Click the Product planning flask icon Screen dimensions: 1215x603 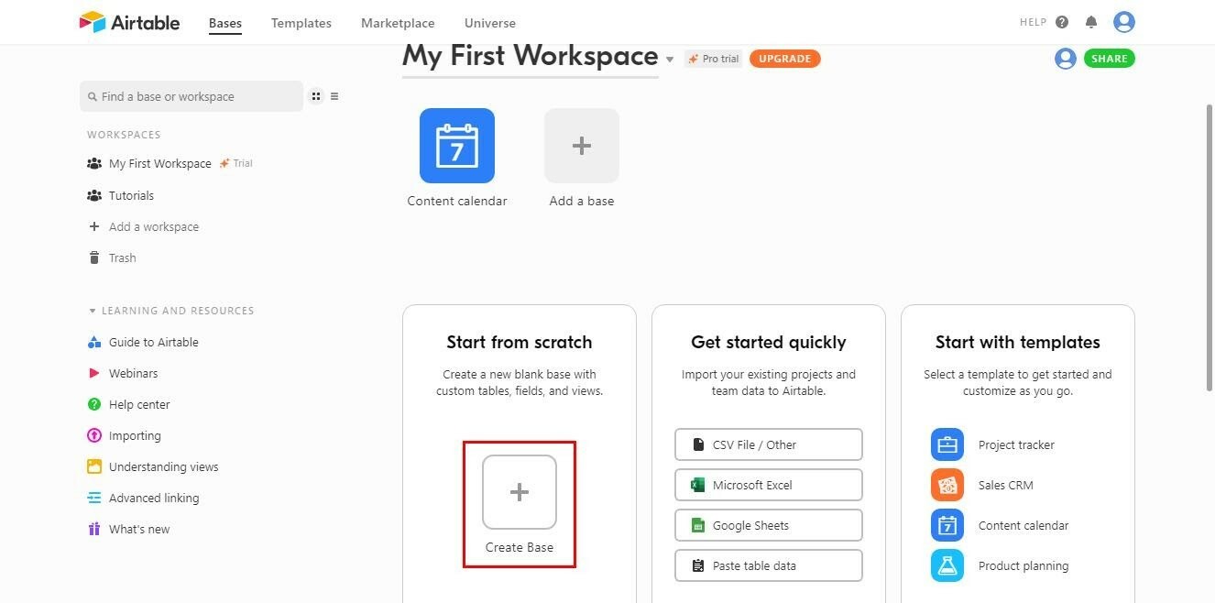[947, 565]
